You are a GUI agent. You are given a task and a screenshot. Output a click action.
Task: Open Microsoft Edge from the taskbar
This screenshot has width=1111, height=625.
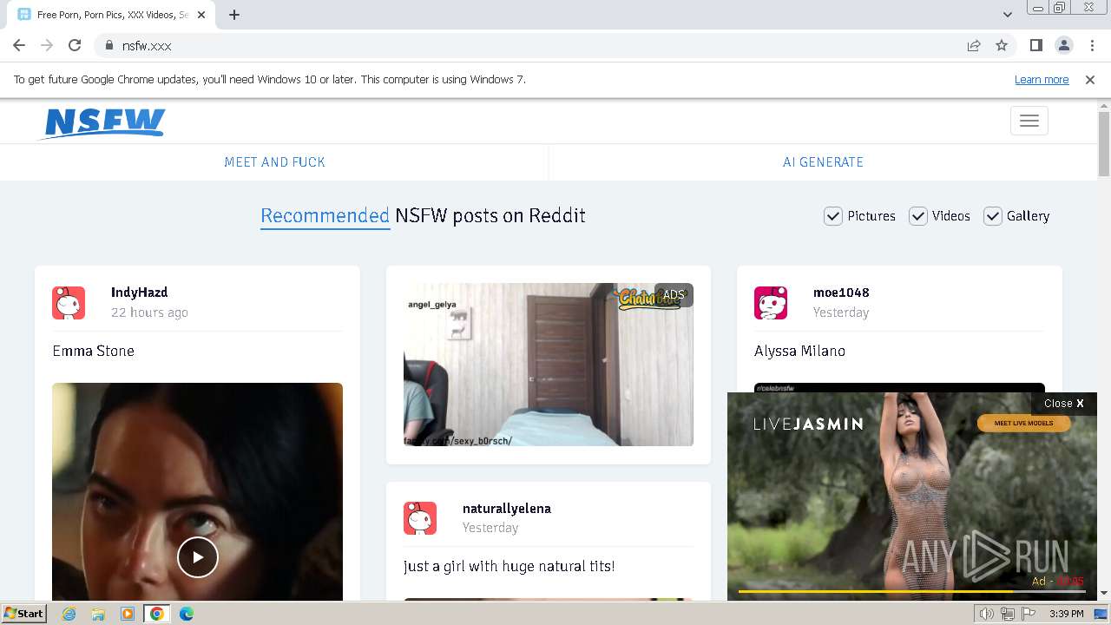[x=187, y=614]
